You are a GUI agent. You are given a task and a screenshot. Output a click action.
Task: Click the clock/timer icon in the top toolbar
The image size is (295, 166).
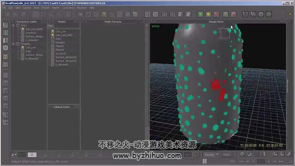tap(261, 14)
